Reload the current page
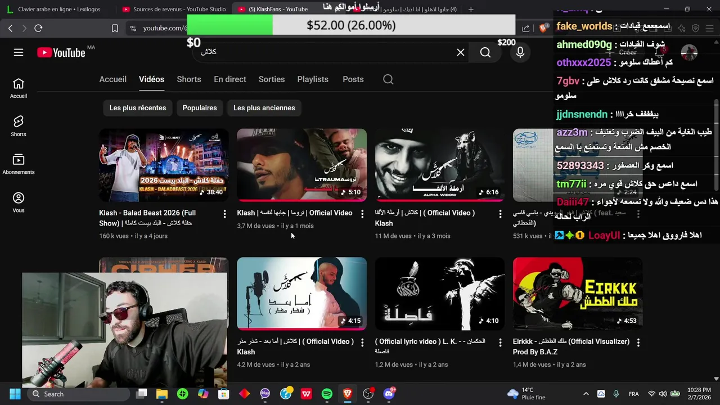Screen dimensions: 720x405 point(38,28)
